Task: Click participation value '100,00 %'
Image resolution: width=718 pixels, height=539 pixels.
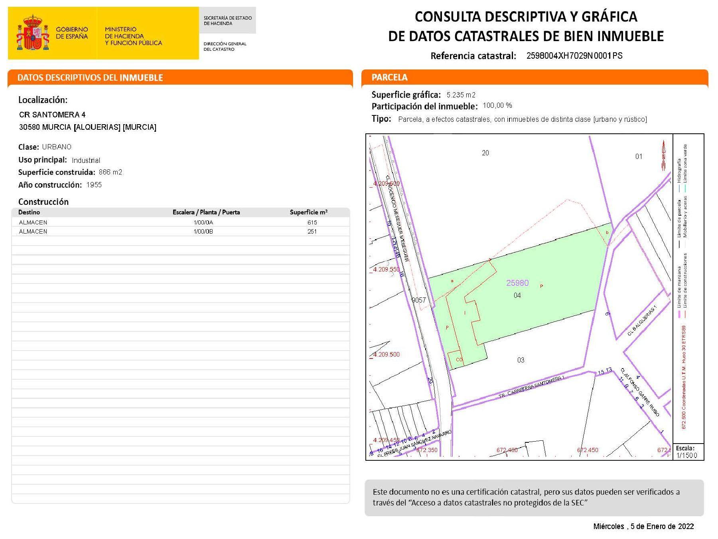Action: pos(497,105)
